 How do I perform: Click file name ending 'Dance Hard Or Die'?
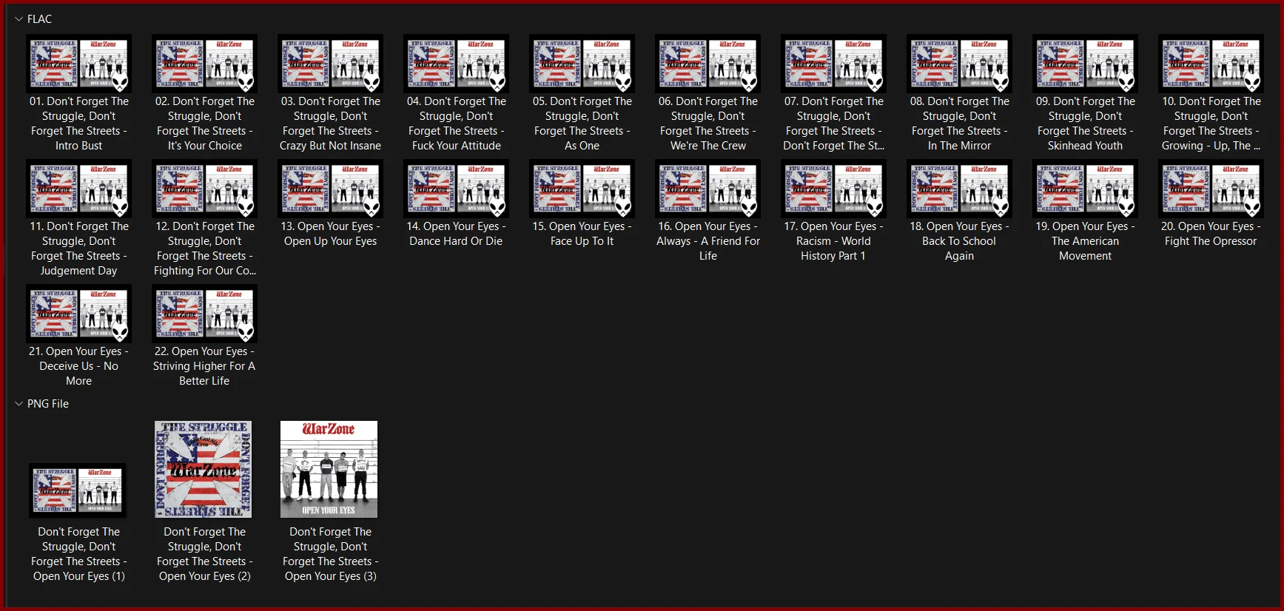coord(457,234)
